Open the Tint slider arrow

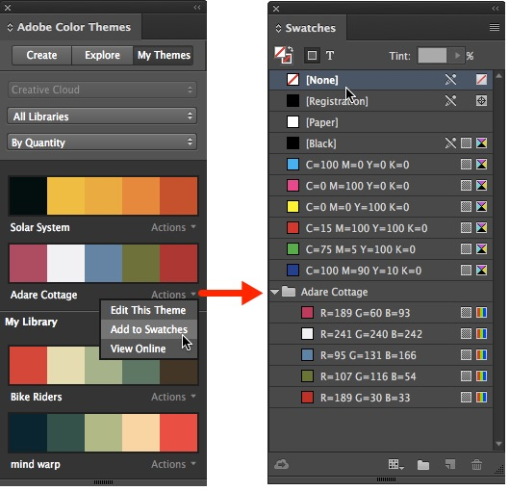457,56
